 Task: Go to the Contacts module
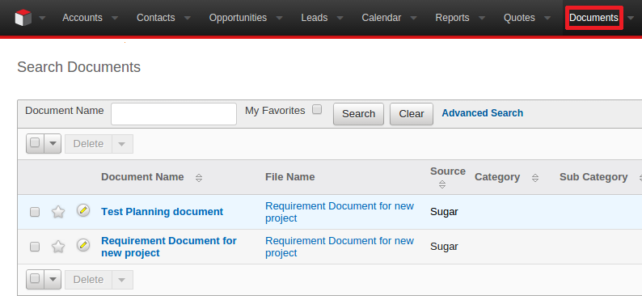155,18
